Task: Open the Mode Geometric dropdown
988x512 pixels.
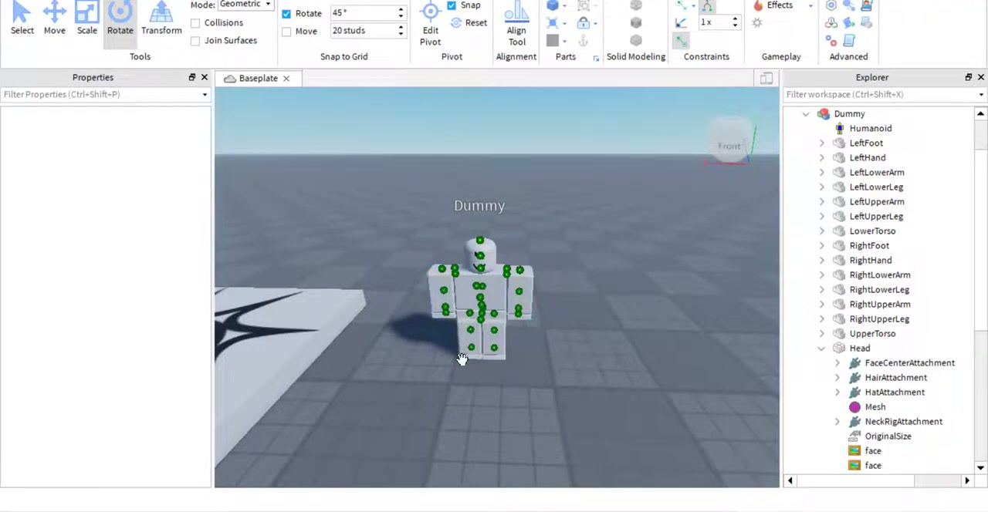Action: tap(245, 5)
